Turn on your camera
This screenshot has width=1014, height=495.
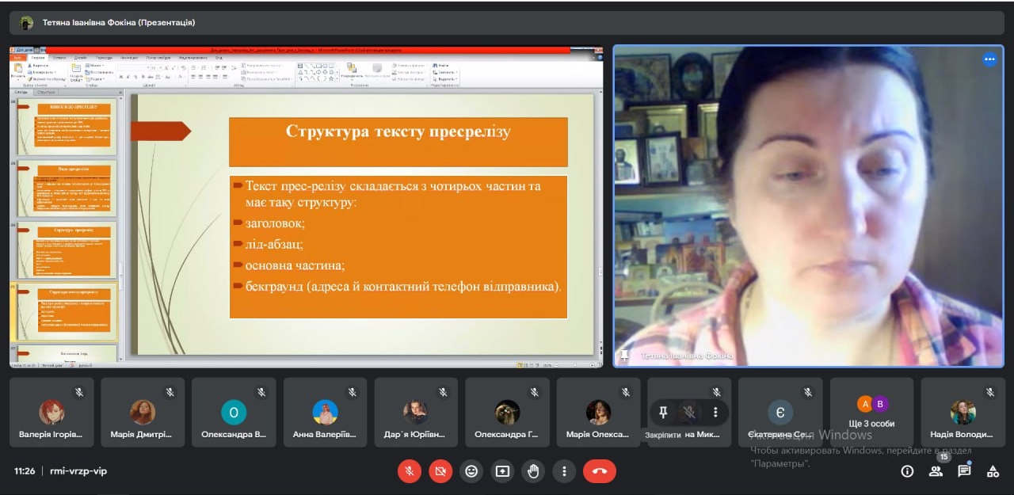coord(440,471)
